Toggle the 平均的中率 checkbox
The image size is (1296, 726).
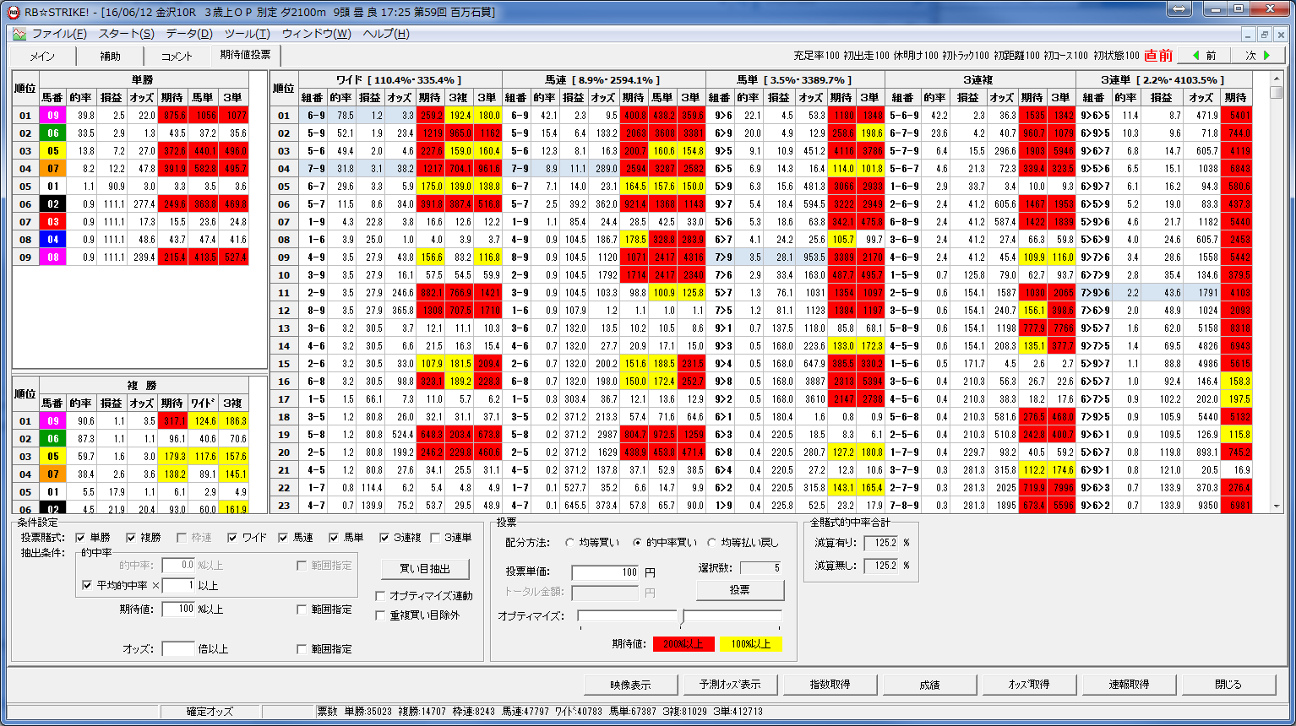[87, 585]
